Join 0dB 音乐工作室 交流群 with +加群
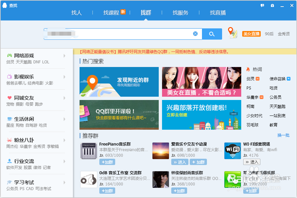This screenshot has height=198, width=297. [x=107, y=191]
